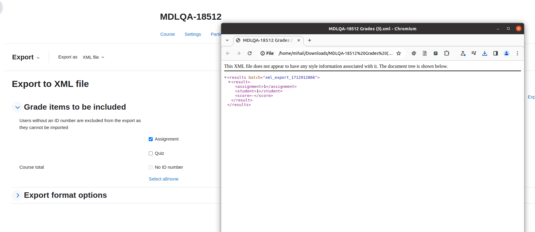Open a new tab in Chromium
This screenshot has width=535, height=232.
(x=310, y=40)
